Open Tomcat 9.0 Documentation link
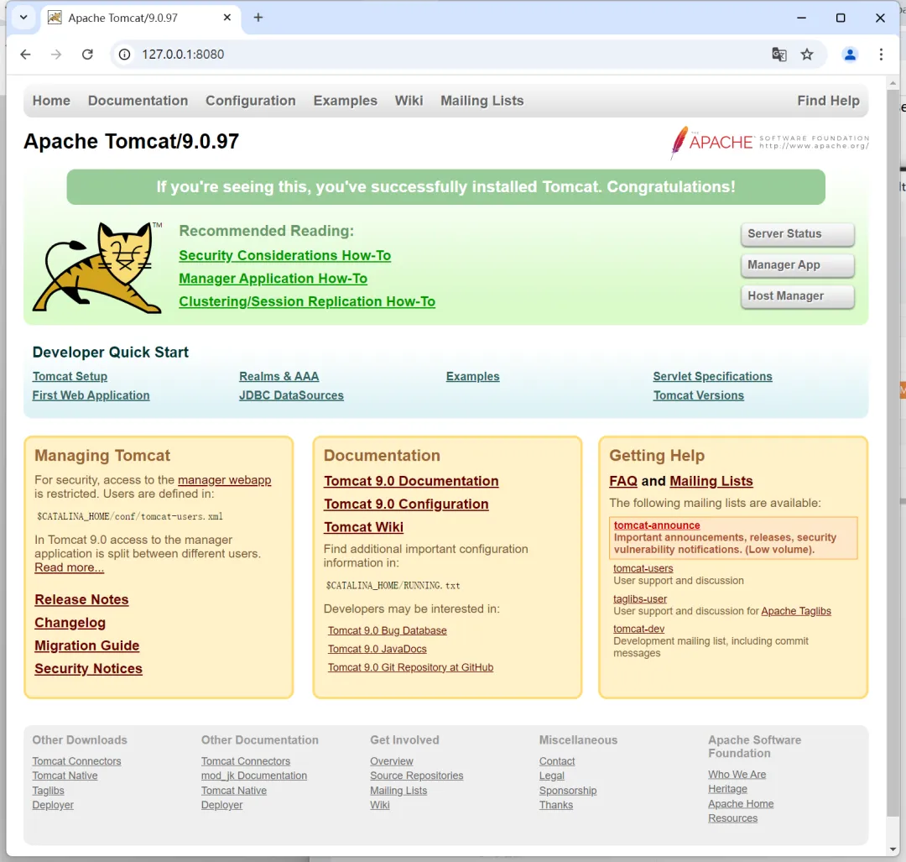This screenshot has width=906, height=862. 411,481
